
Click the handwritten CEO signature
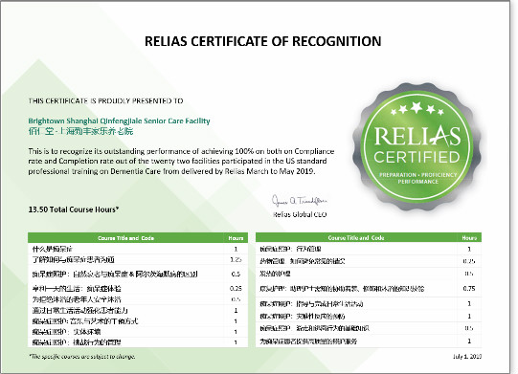(x=300, y=200)
